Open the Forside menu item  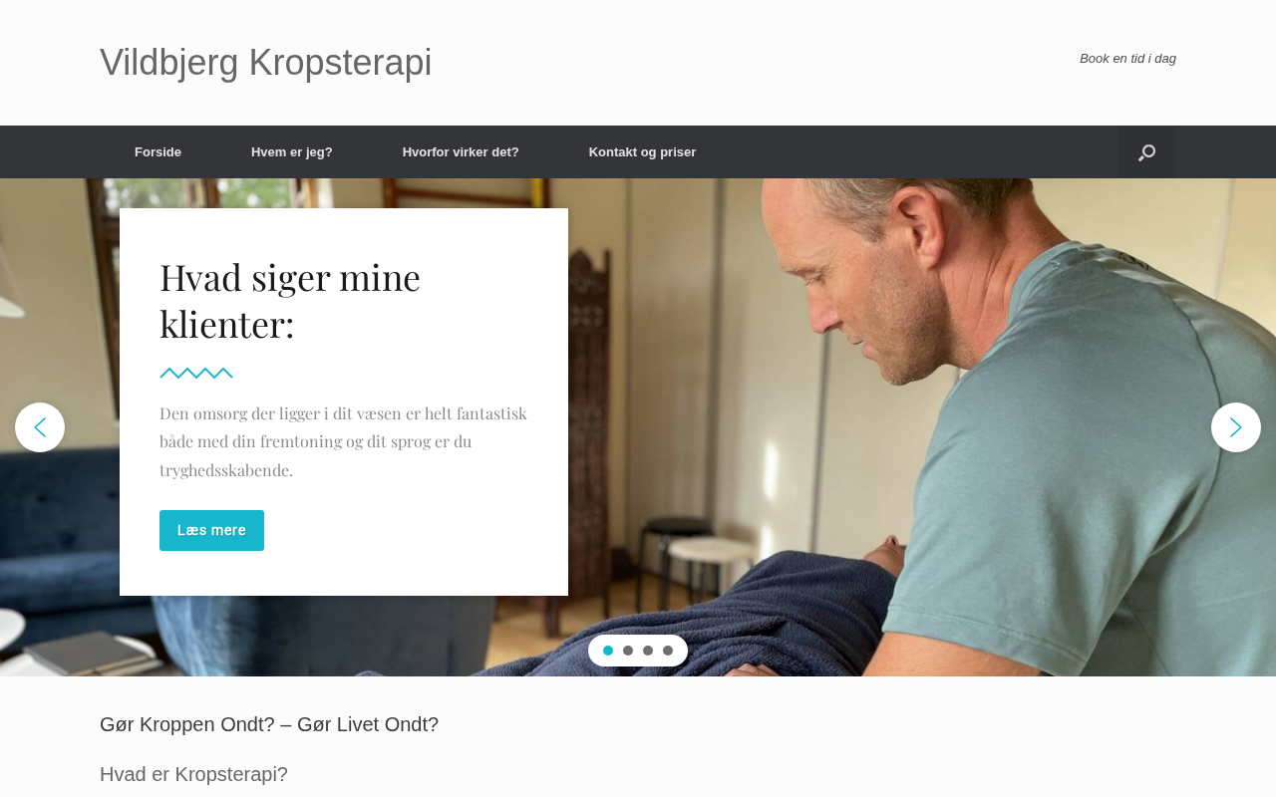click(x=158, y=152)
